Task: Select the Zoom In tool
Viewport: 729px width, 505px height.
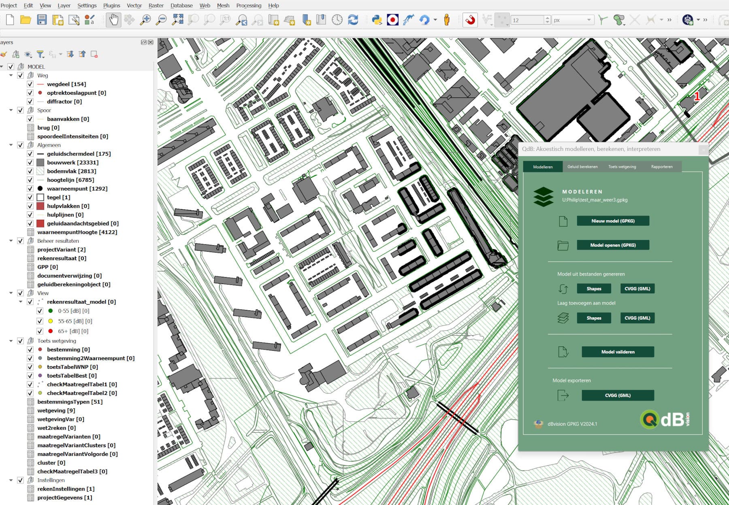Action: tap(147, 19)
